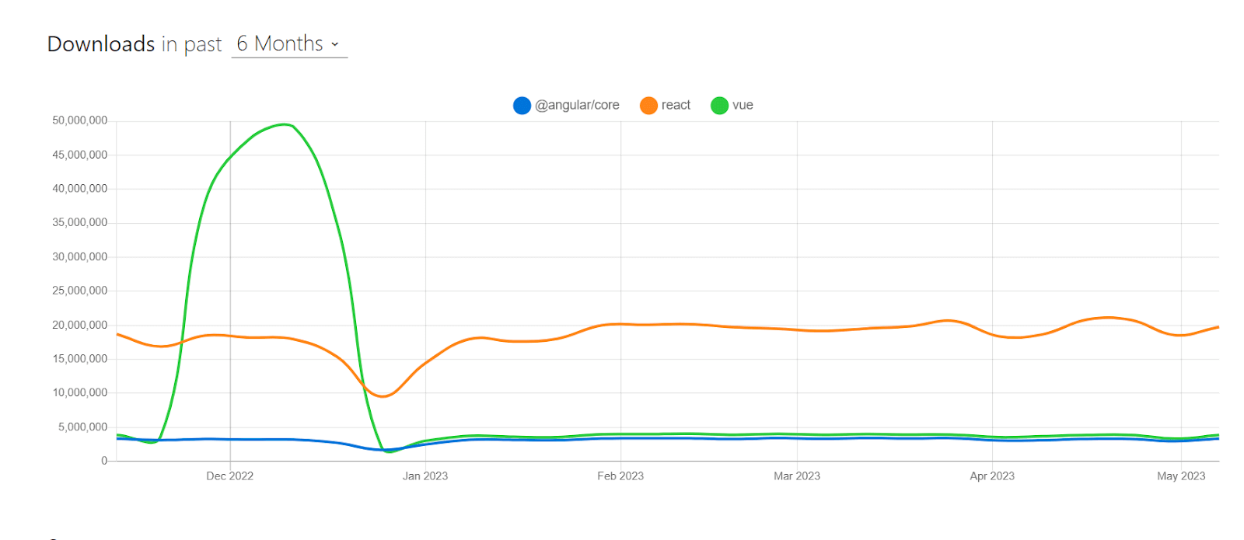The width and height of the screenshot is (1244, 540).
Task: Click the Jan 2023 x-axis label
Action: point(425,476)
